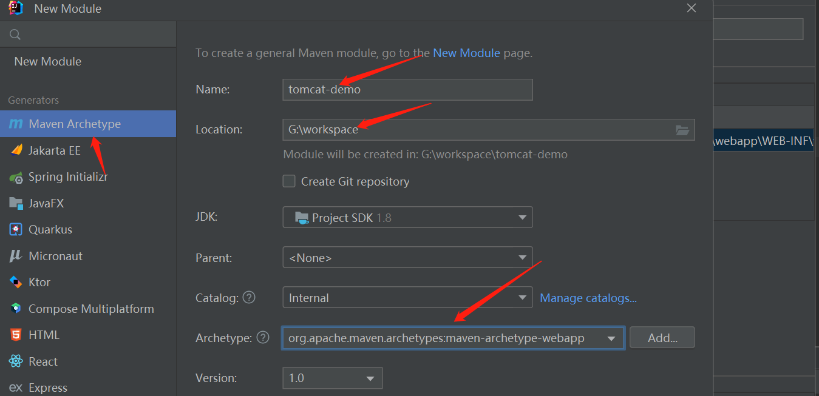Open the Parent None dropdown
Image resolution: width=819 pixels, height=396 pixels.
pyautogui.click(x=407, y=258)
